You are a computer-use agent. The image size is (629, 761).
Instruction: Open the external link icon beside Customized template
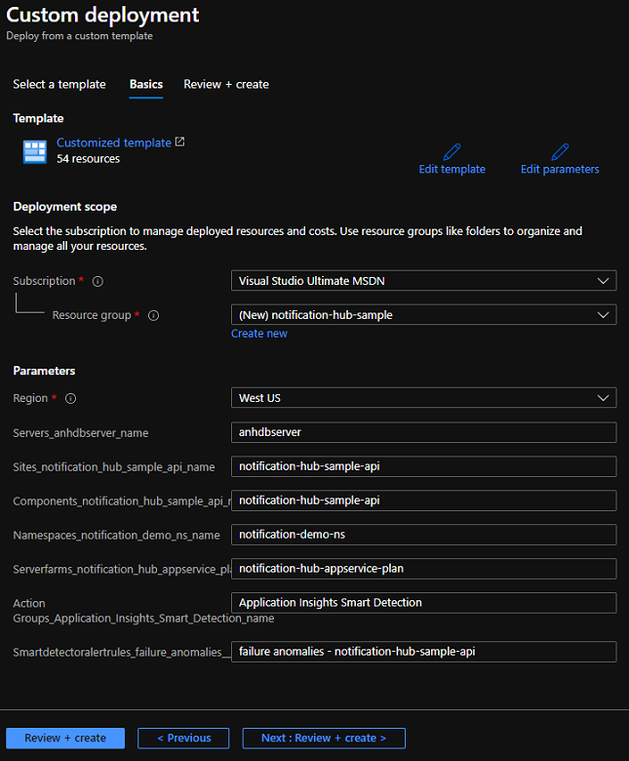[179, 141]
